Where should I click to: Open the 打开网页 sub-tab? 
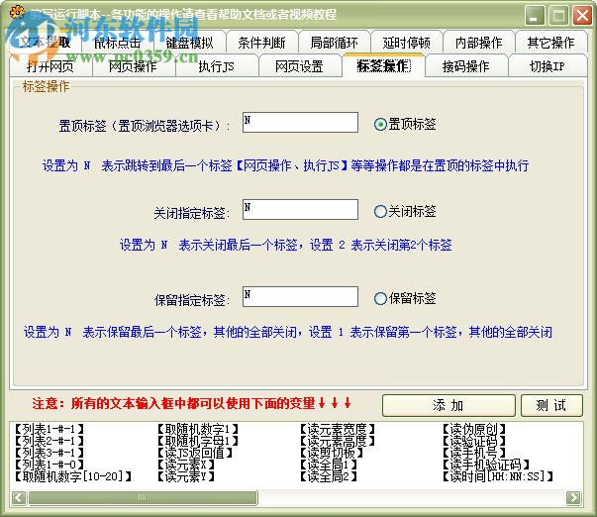tap(50, 66)
